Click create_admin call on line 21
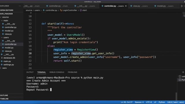185x104 pixels. point(79,57)
